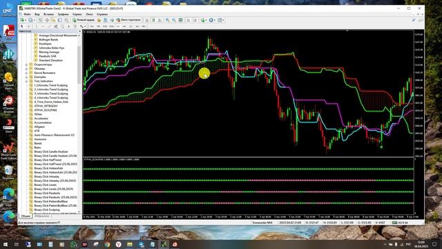The height and width of the screenshot is (249, 442).
Task: Toggle Chart Shift
Action: click(x=195, y=20)
